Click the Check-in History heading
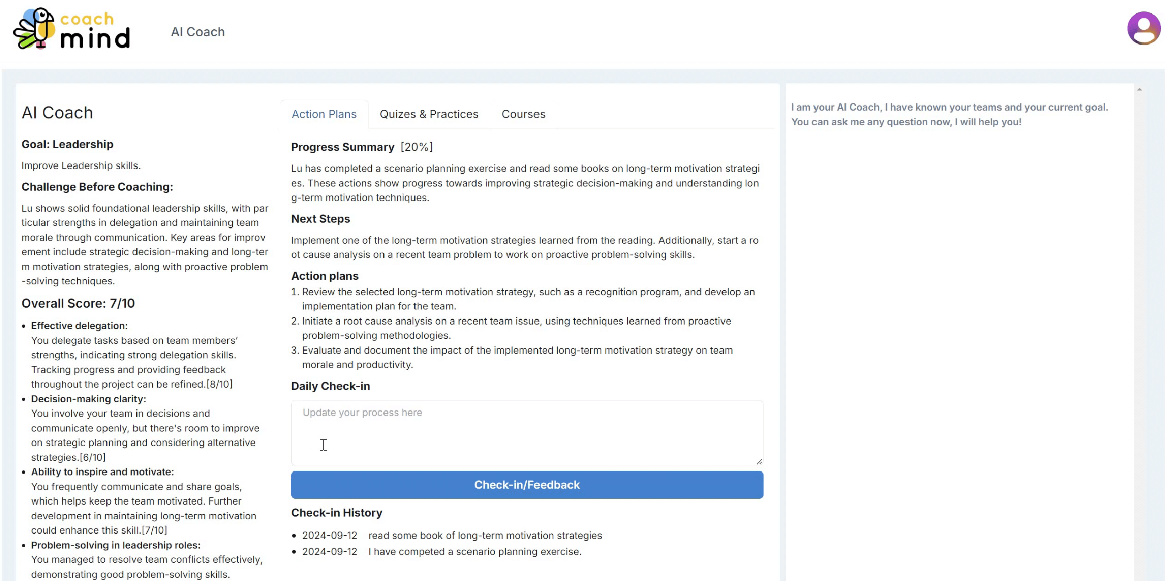This screenshot has height=581, width=1165. coord(337,513)
